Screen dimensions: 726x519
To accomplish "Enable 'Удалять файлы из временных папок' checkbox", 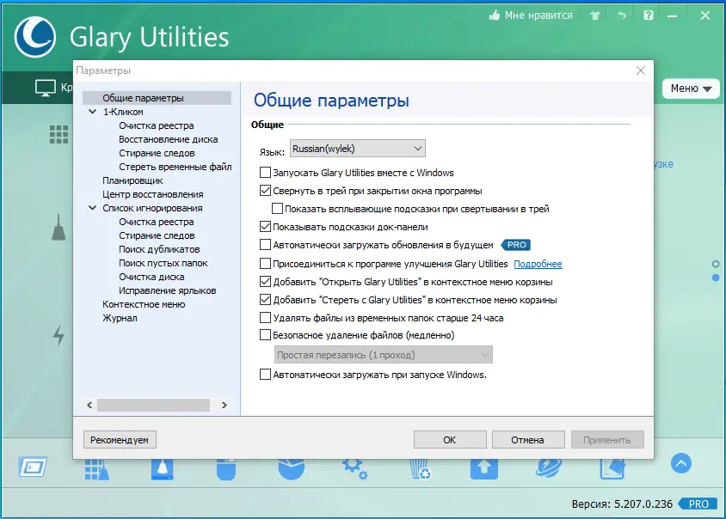I will point(265,318).
